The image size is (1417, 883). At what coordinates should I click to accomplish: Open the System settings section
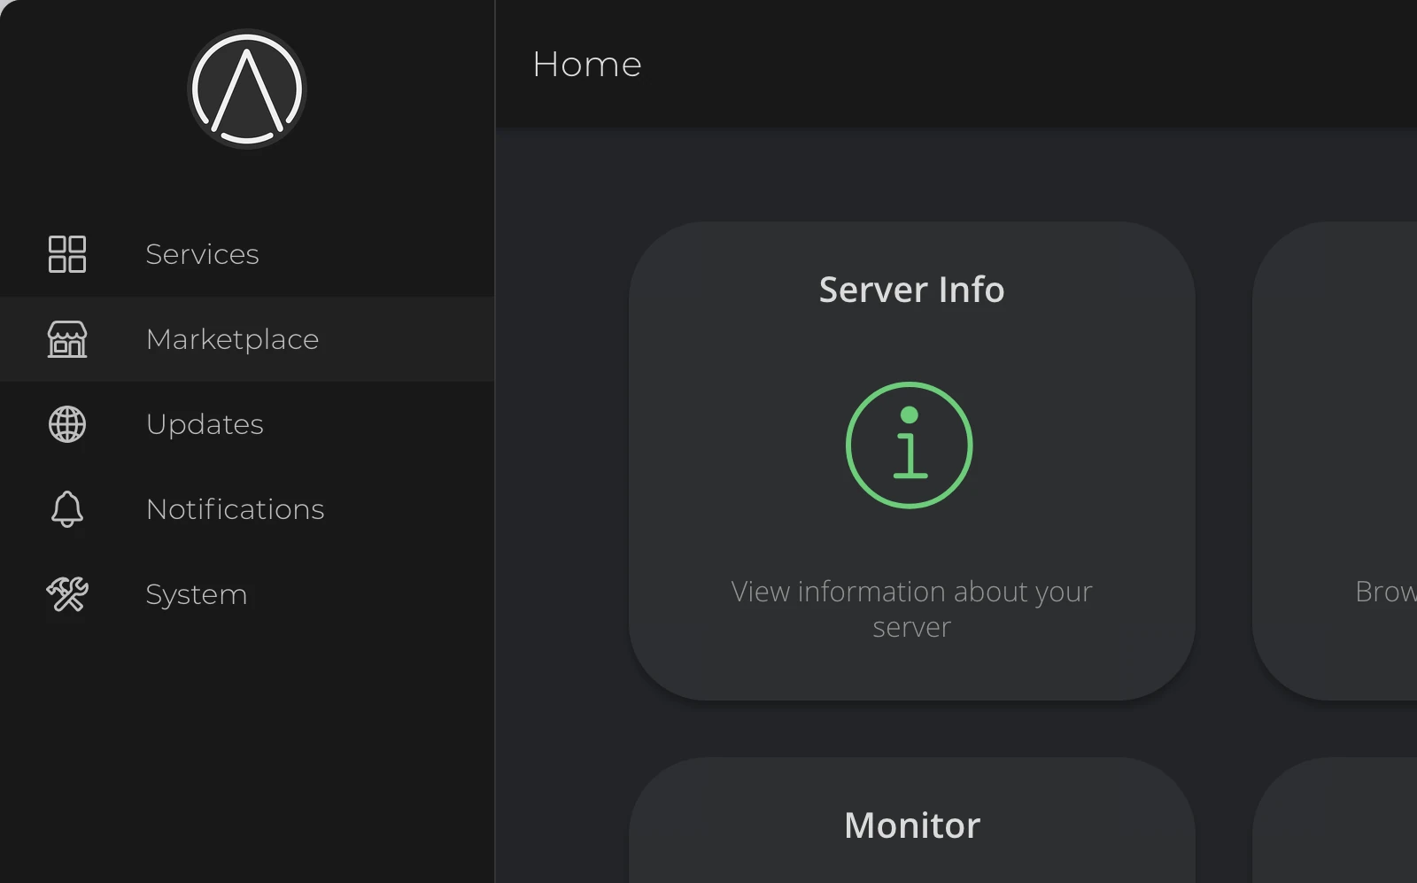pos(196,594)
